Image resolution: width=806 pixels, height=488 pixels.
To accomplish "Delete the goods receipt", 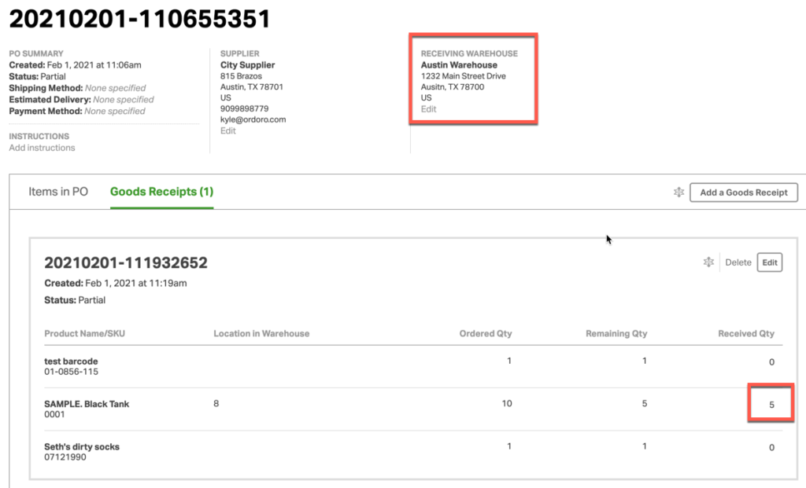I will coord(738,262).
